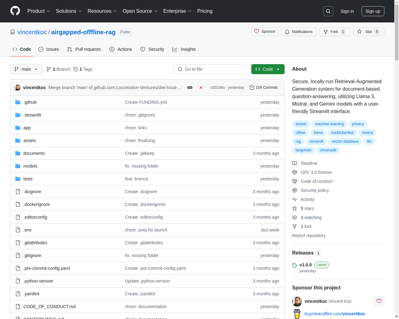This screenshot has height=319, width=399.
Task: Click the Pricing link
Action: tap(205, 11)
